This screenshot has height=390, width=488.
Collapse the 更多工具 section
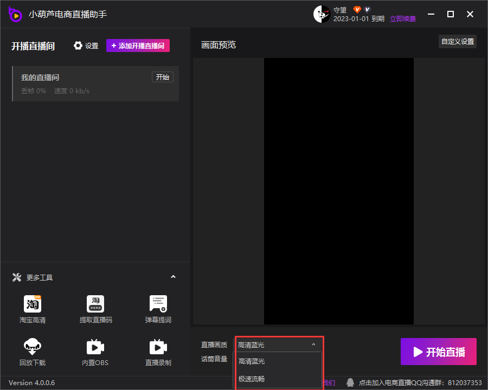(174, 277)
